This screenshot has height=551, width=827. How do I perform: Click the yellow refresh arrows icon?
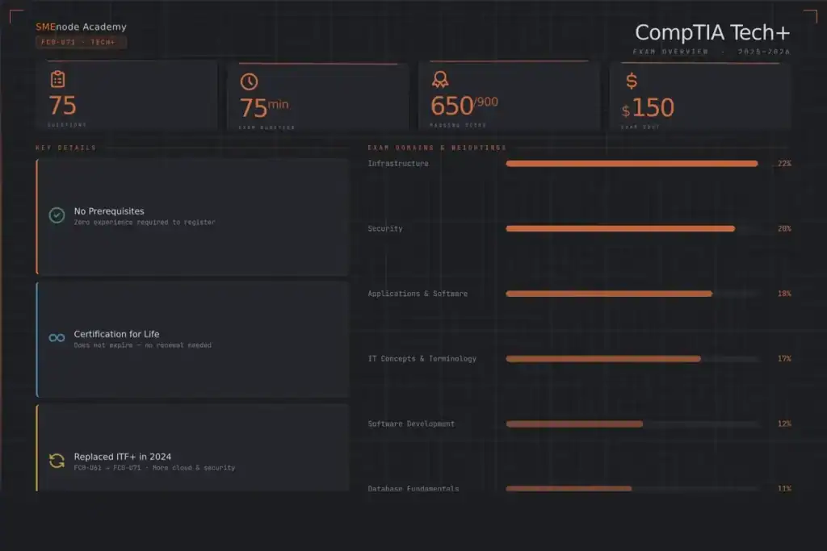tap(57, 461)
